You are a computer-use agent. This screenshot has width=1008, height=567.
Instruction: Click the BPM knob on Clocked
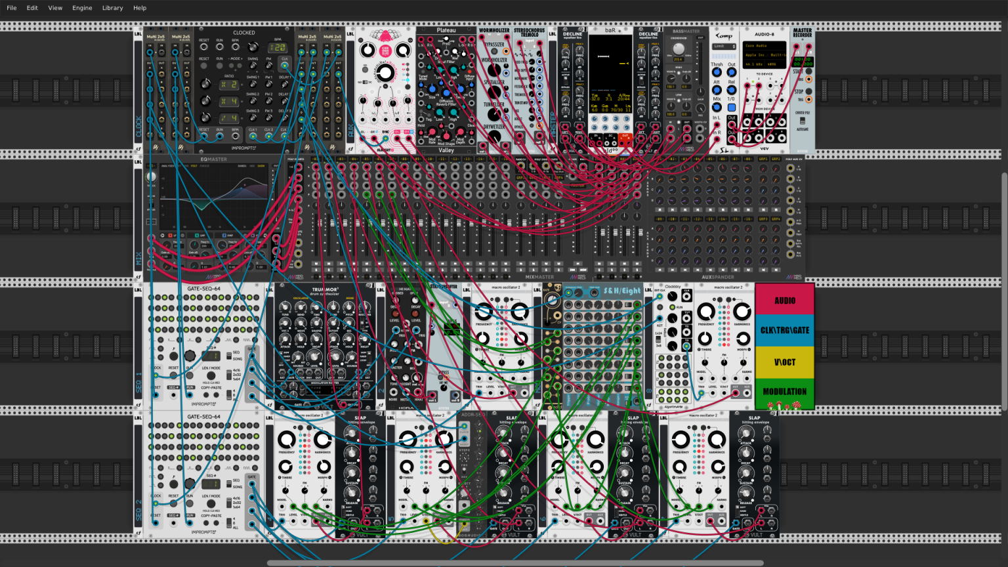(253, 47)
